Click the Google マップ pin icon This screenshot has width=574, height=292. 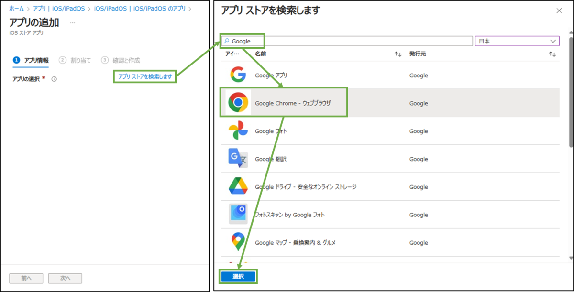238,242
